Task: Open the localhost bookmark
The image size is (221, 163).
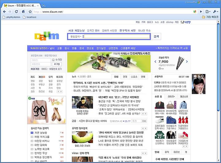Action: [29, 17]
